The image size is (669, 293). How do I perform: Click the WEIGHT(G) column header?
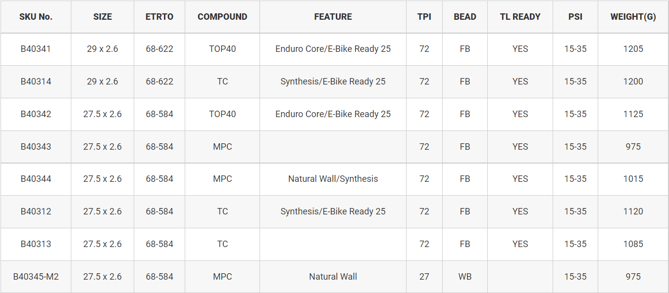(633, 17)
